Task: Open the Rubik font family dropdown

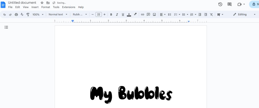Action: pos(80,15)
